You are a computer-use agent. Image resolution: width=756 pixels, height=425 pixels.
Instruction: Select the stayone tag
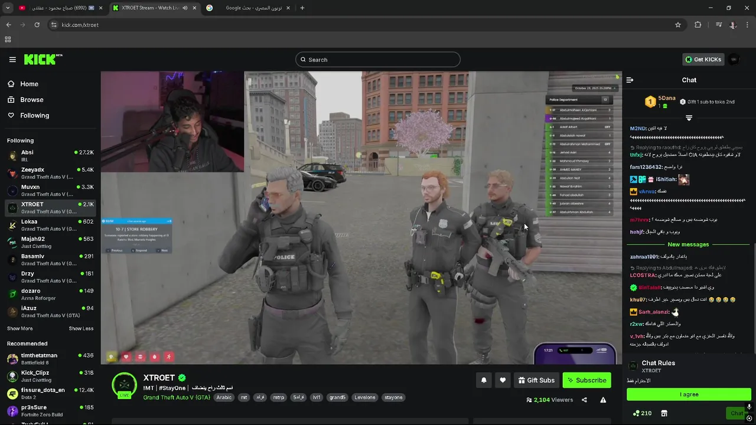(393, 397)
